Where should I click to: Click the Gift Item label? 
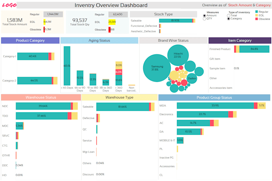pyautogui.click(x=215, y=59)
